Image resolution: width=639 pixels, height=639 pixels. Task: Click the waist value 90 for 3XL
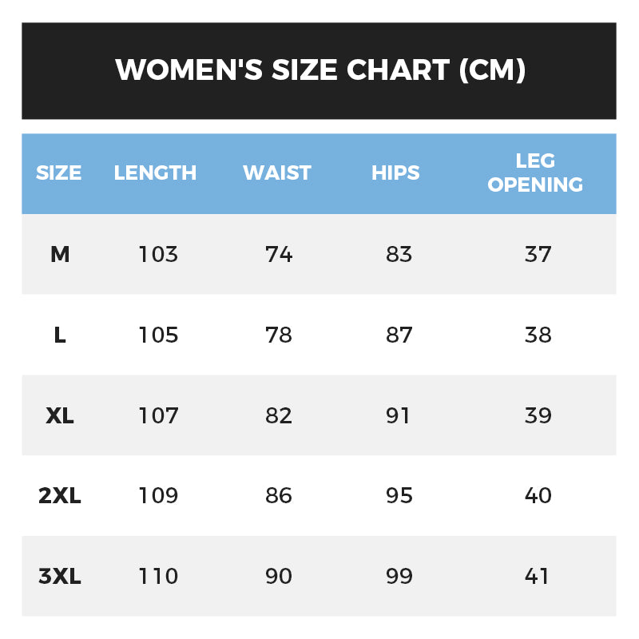click(279, 577)
